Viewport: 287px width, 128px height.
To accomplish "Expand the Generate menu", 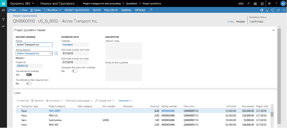I will [125, 101].
